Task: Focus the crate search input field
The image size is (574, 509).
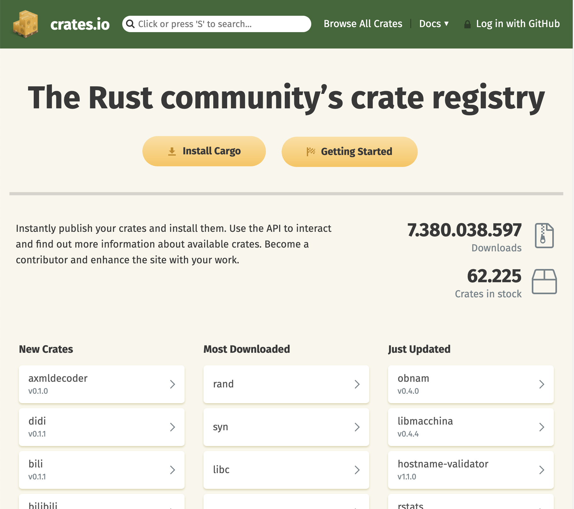Action: point(217,24)
